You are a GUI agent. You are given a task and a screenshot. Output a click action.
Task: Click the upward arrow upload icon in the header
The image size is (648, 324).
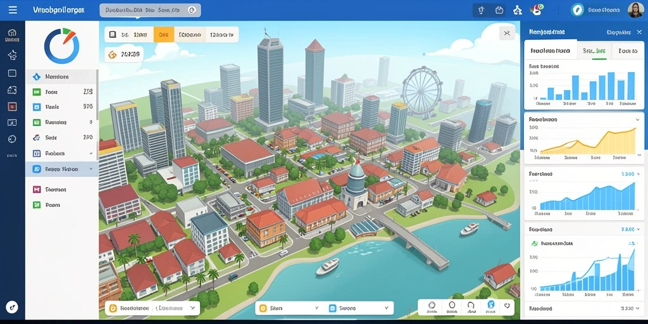click(481, 10)
